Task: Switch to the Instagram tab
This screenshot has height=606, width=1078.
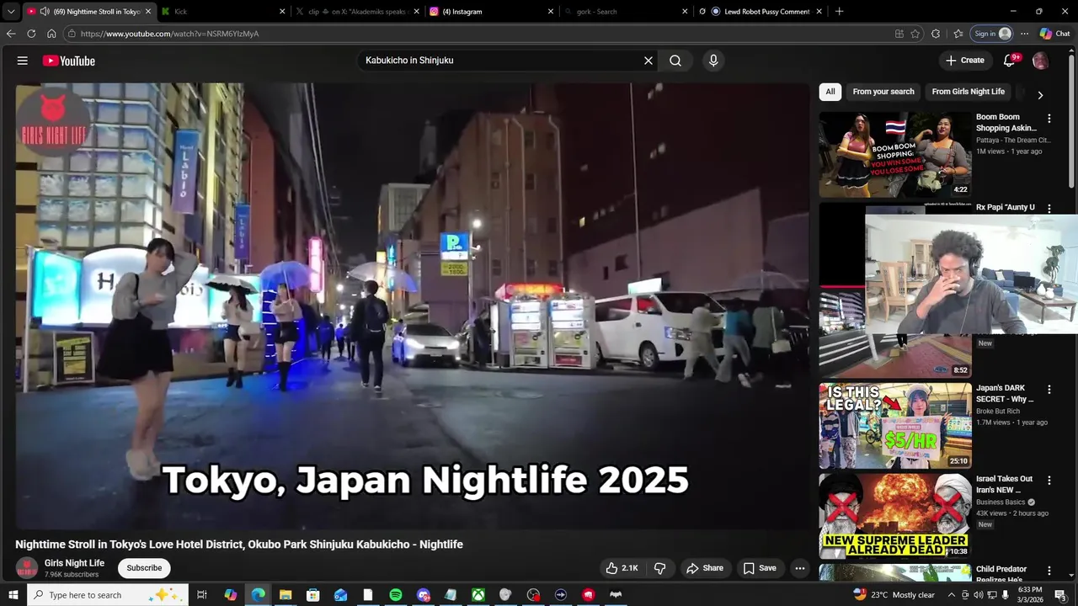Action: point(491,12)
